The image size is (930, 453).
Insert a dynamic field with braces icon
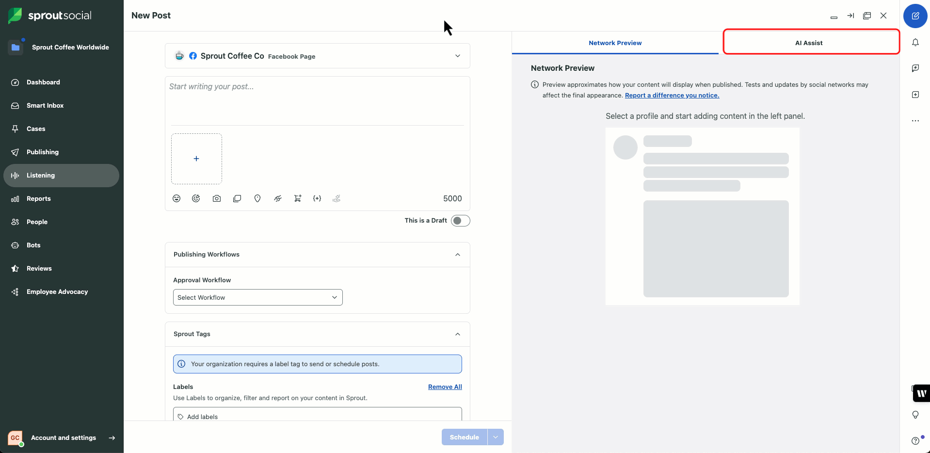(x=317, y=198)
